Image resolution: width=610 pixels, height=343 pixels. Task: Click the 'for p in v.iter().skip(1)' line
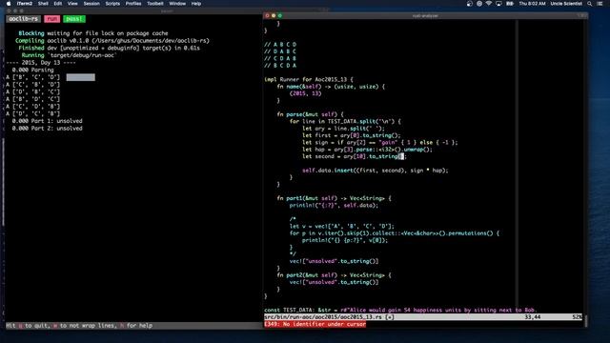coord(394,233)
